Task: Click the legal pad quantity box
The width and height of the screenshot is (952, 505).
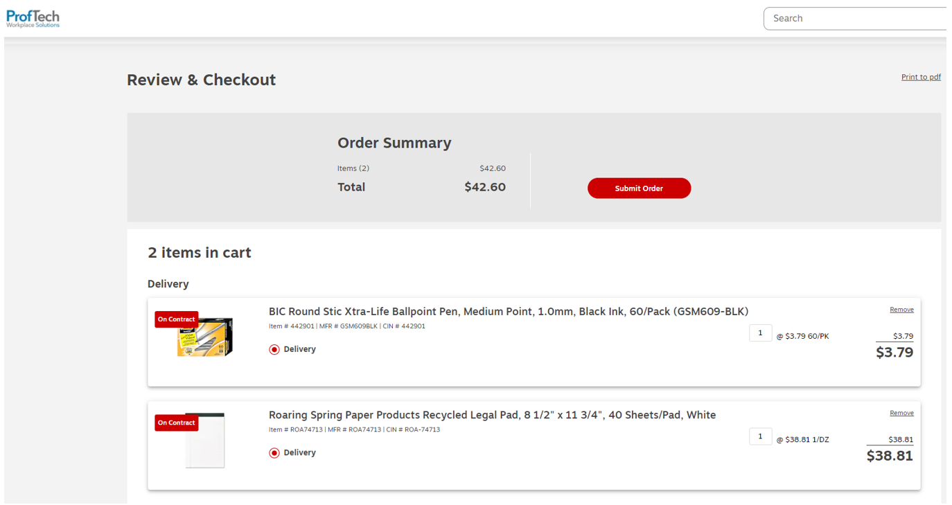Action: (760, 436)
